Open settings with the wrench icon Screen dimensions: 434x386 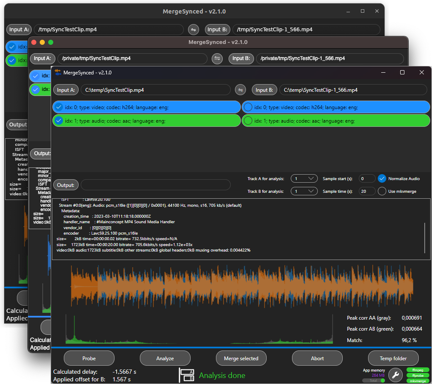395,375
